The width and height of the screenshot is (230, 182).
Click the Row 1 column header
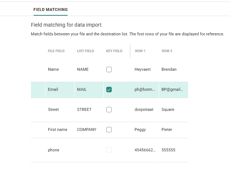pos(140,51)
